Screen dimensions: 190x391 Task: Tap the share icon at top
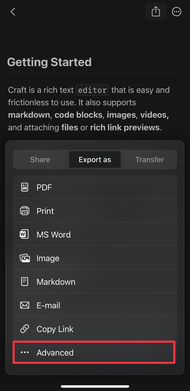(x=156, y=12)
